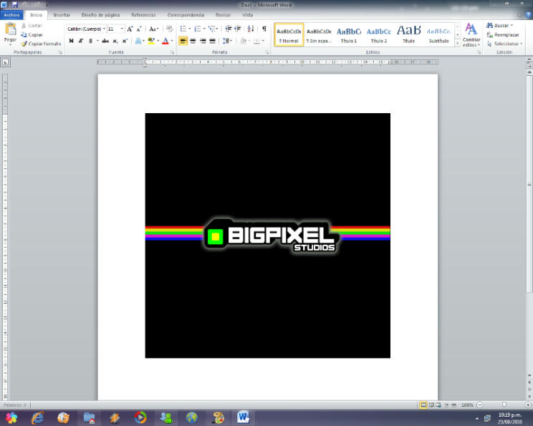
Task: Expand the styles gallery more arrow
Action: click(x=458, y=44)
